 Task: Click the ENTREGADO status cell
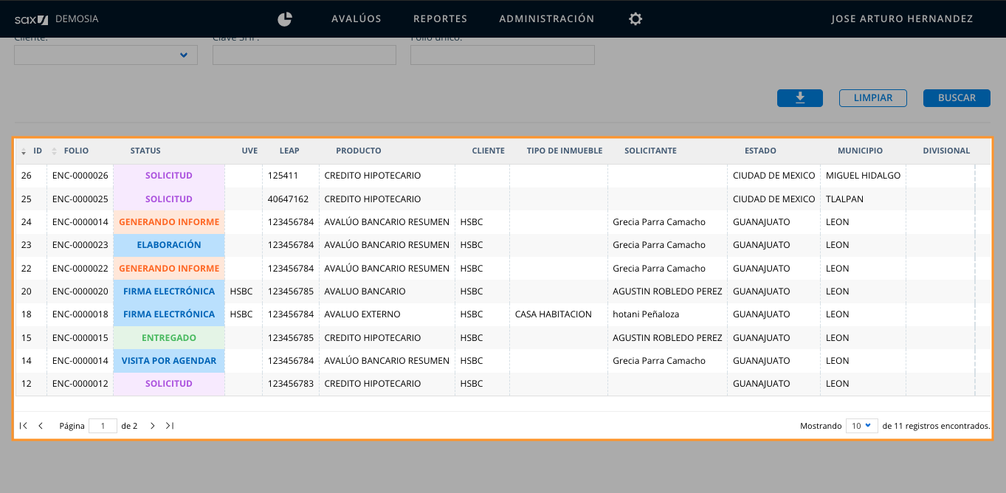tap(169, 338)
